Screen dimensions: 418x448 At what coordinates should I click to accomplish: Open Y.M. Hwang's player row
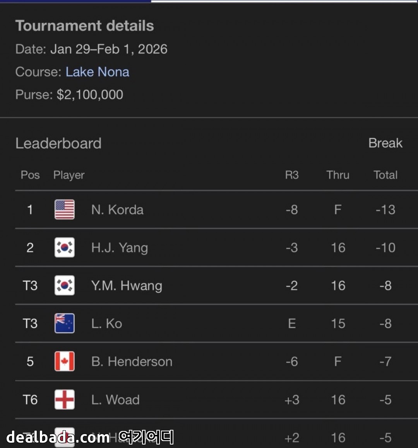[x=127, y=286]
